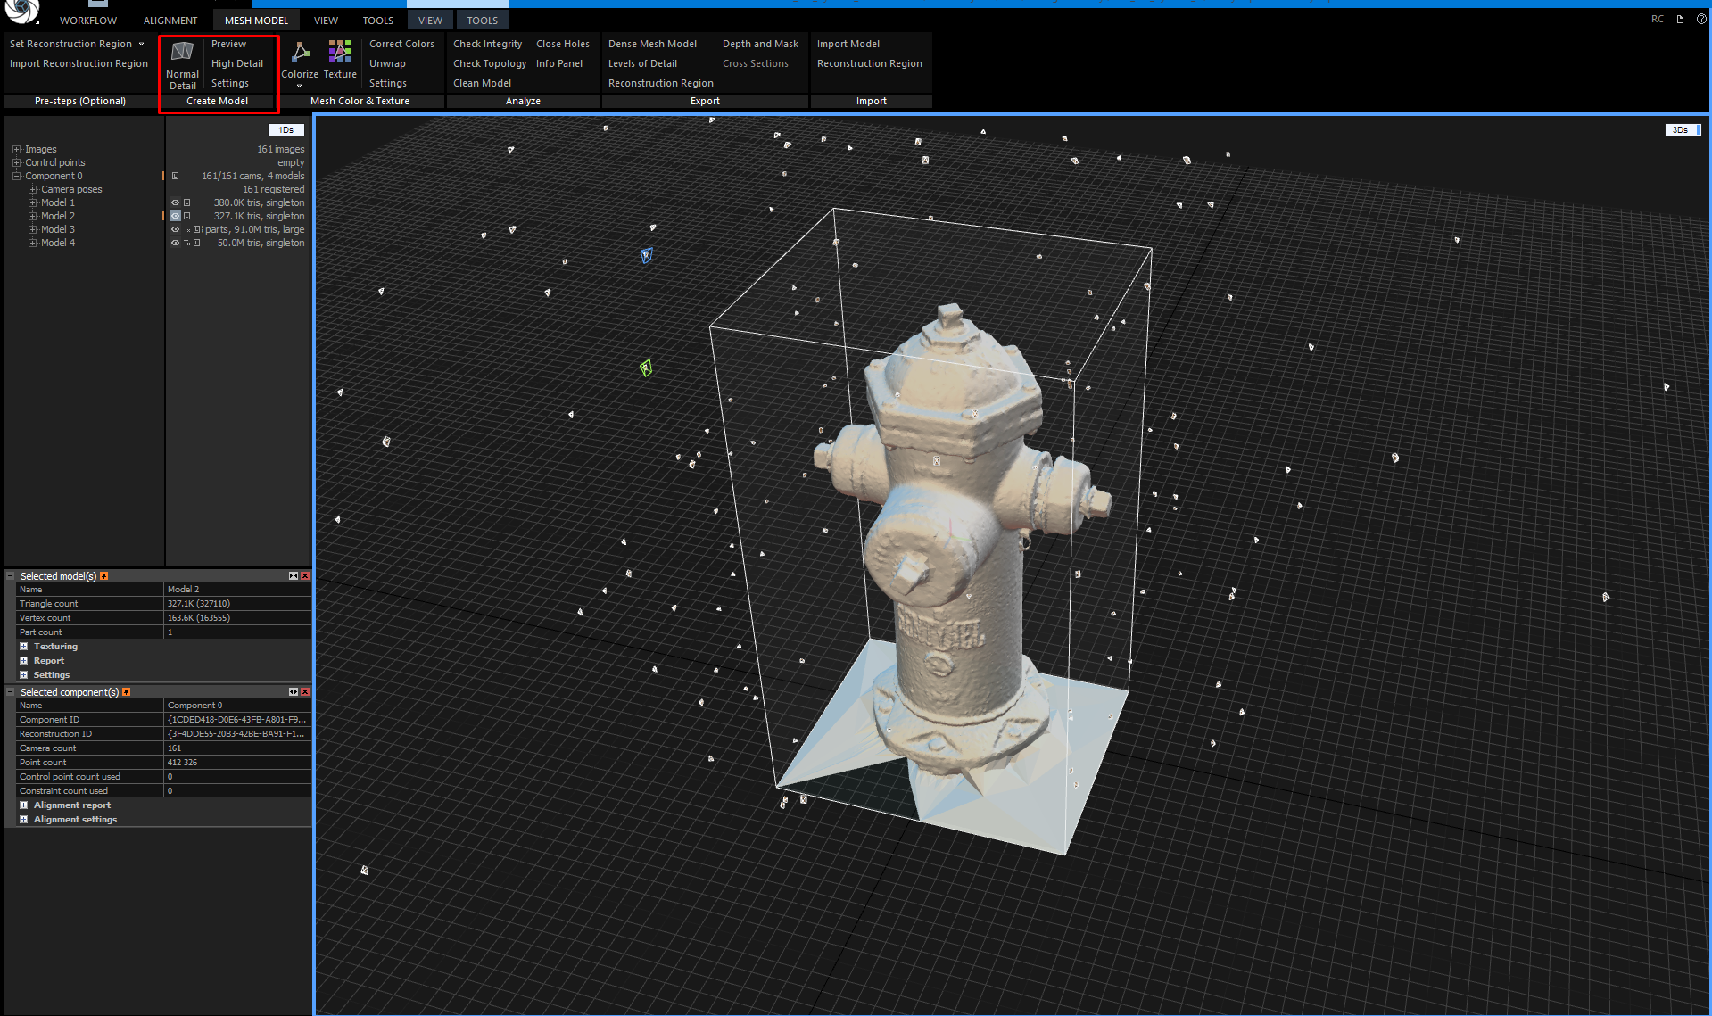The image size is (1712, 1016).
Task: Click the pin icon on Selected model(s) panel
Action: point(104,576)
